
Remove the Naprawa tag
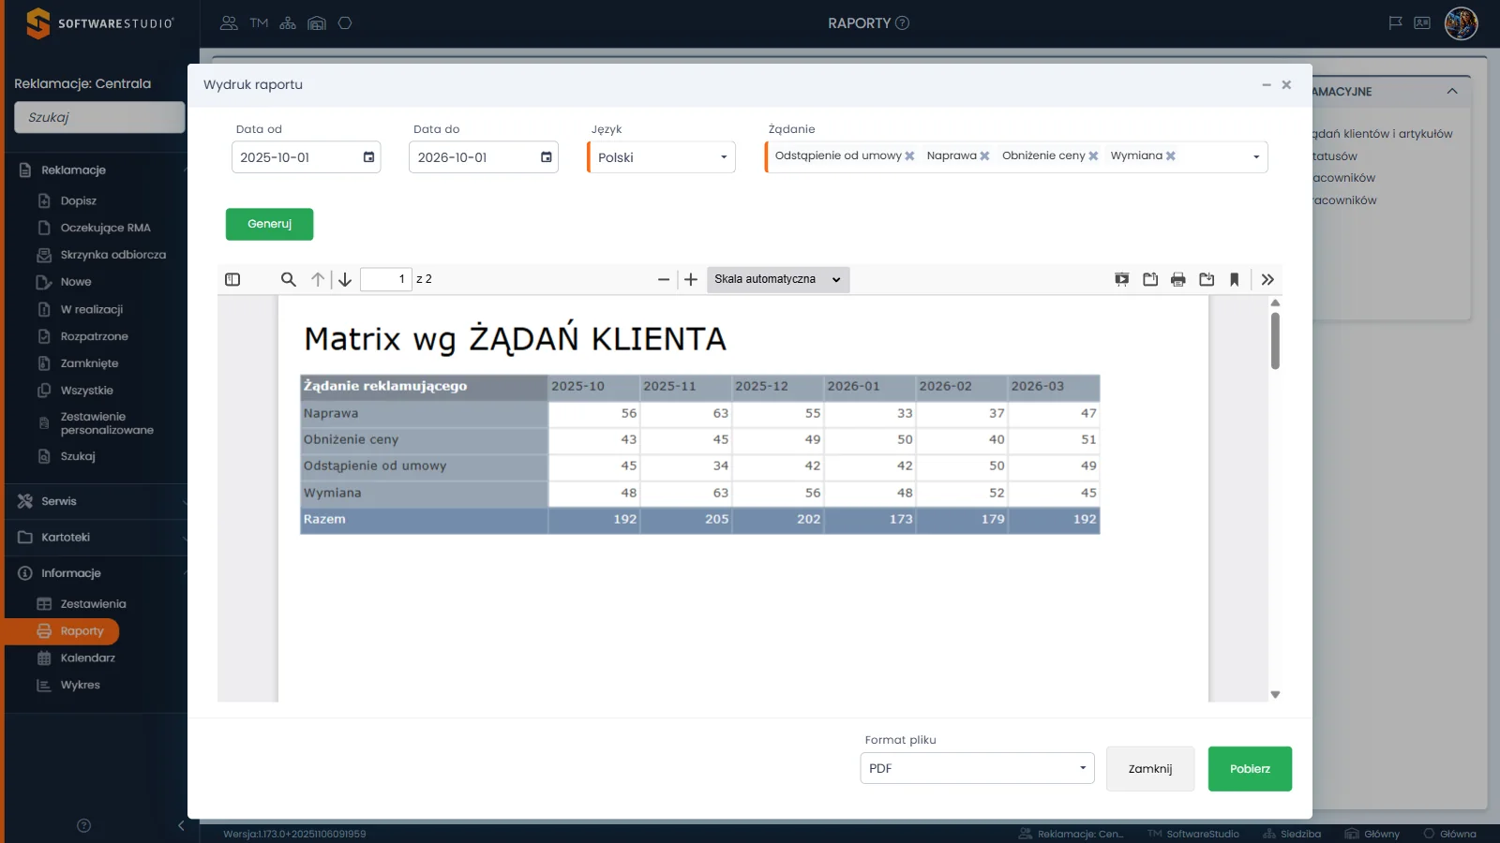(984, 156)
